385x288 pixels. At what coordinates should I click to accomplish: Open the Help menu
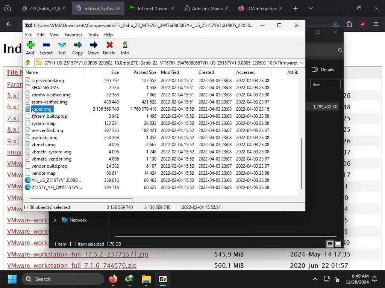pyautogui.click(x=108, y=35)
